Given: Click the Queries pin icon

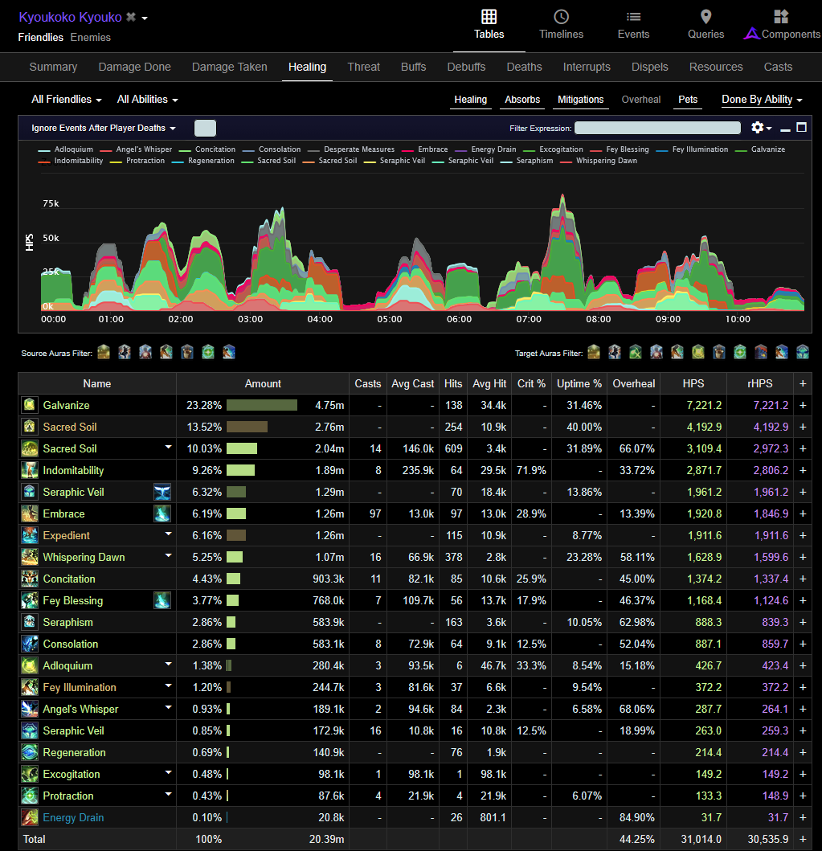Looking at the screenshot, I should [x=705, y=17].
